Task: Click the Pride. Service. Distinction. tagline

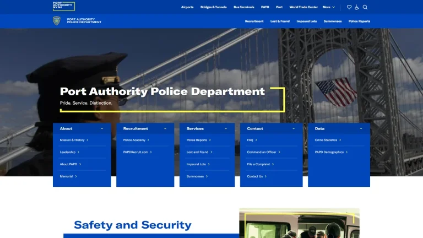Action: 86,103
